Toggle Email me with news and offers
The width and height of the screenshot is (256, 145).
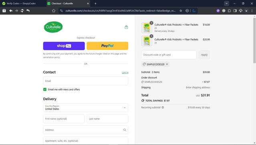coord(45,89)
